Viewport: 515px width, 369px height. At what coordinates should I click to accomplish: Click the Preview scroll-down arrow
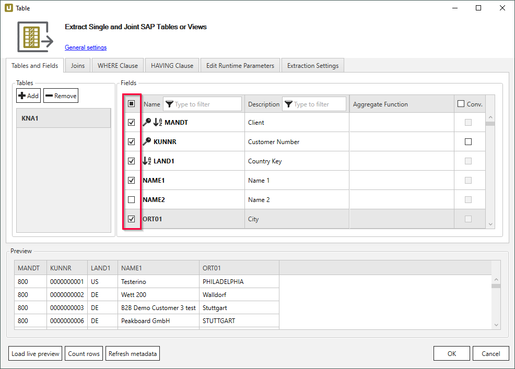496,325
